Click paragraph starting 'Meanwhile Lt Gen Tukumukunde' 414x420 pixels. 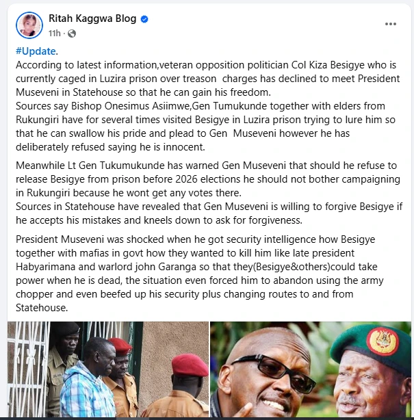tap(208, 179)
